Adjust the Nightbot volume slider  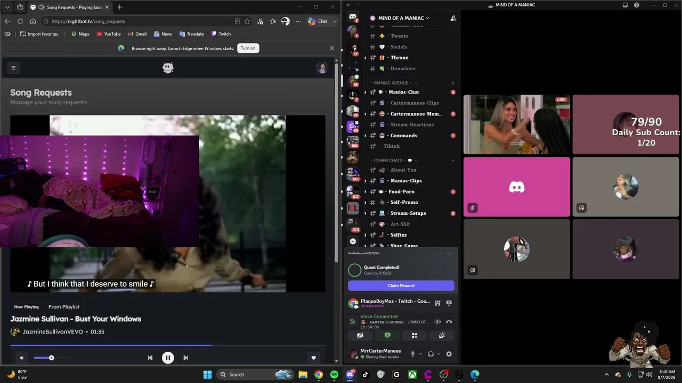pos(51,358)
